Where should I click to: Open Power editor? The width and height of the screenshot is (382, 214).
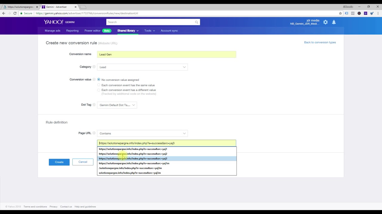pos(93,31)
